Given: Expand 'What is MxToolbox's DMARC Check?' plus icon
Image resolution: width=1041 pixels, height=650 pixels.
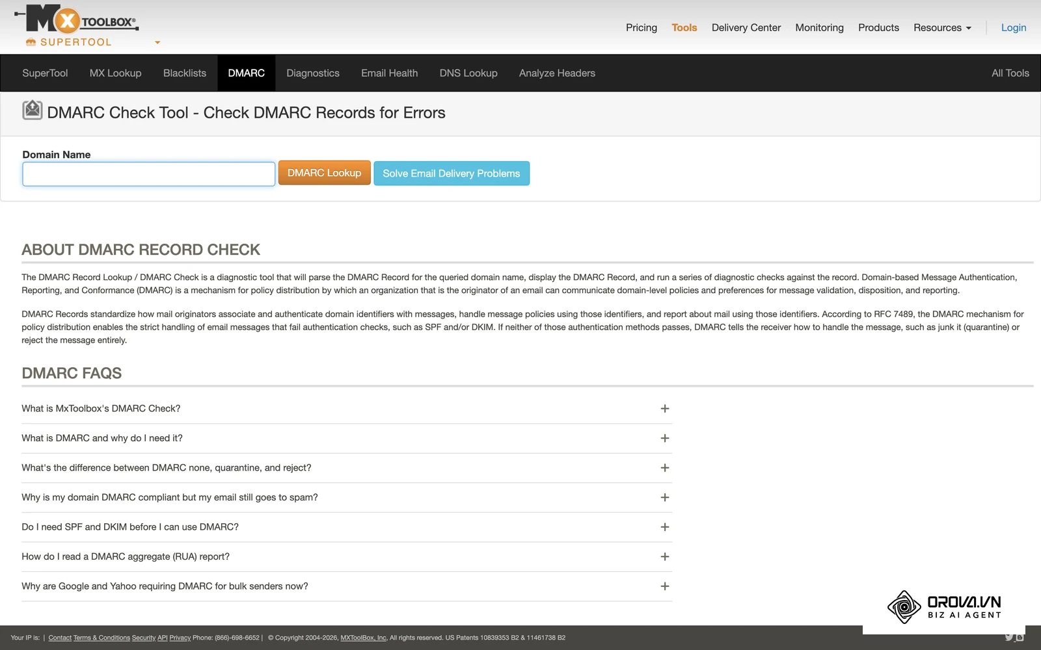Looking at the screenshot, I should [665, 409].
